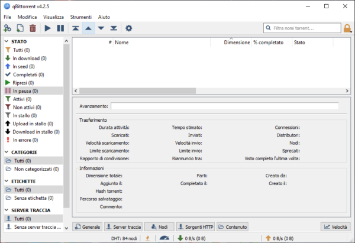The height and width of the screenshot is (243, 355).
Task: Select Non attivi (0) filter
Action: coord(34,107)
